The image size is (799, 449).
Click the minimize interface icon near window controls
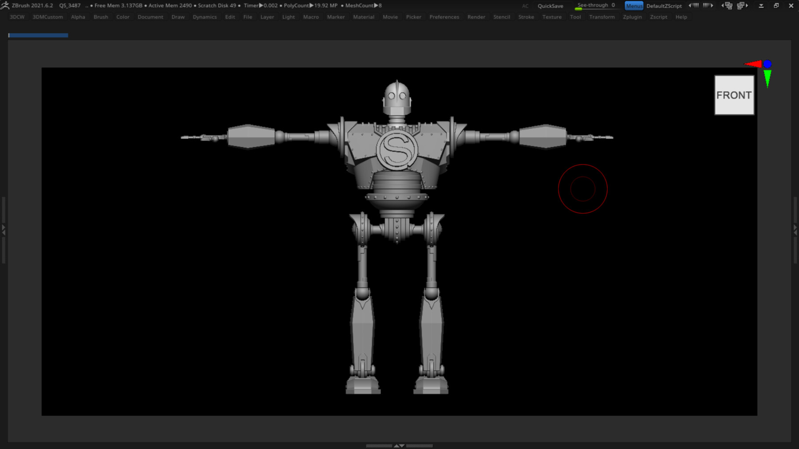pyautogui.click(x=761, y=6)
